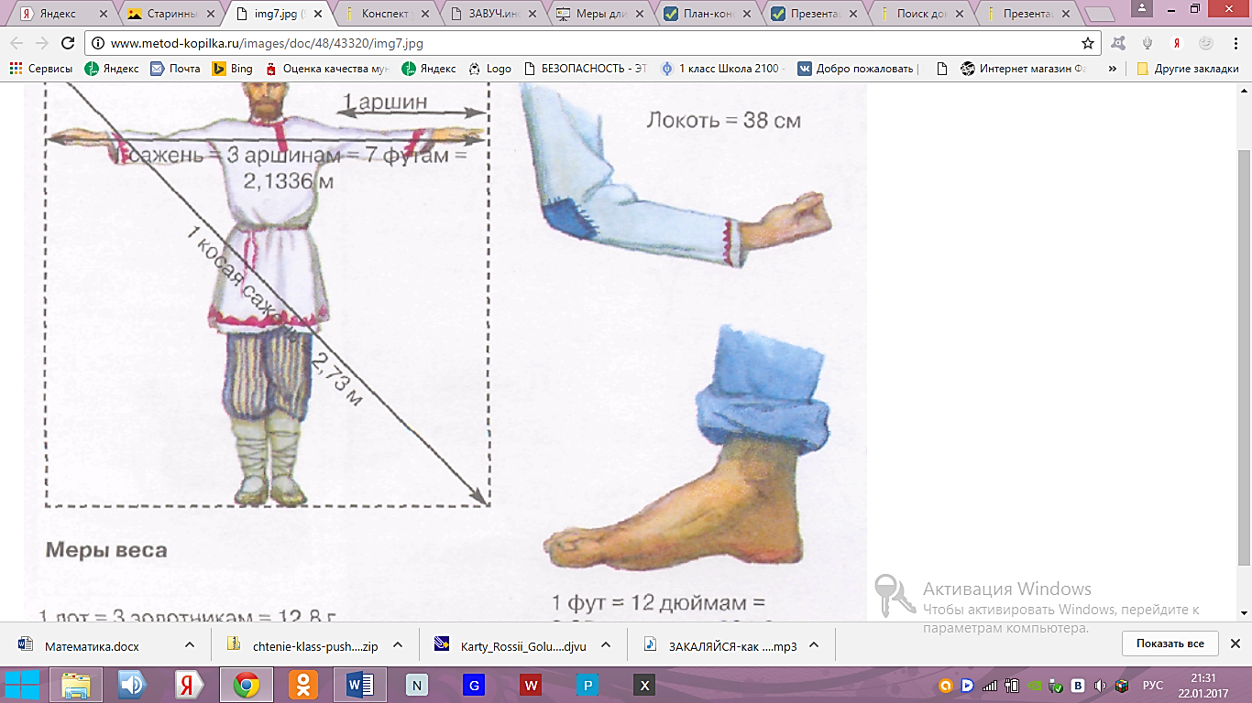Open system tray volume icon
The width and height of the screenshot is (1252, 703).
[1099, 686]
